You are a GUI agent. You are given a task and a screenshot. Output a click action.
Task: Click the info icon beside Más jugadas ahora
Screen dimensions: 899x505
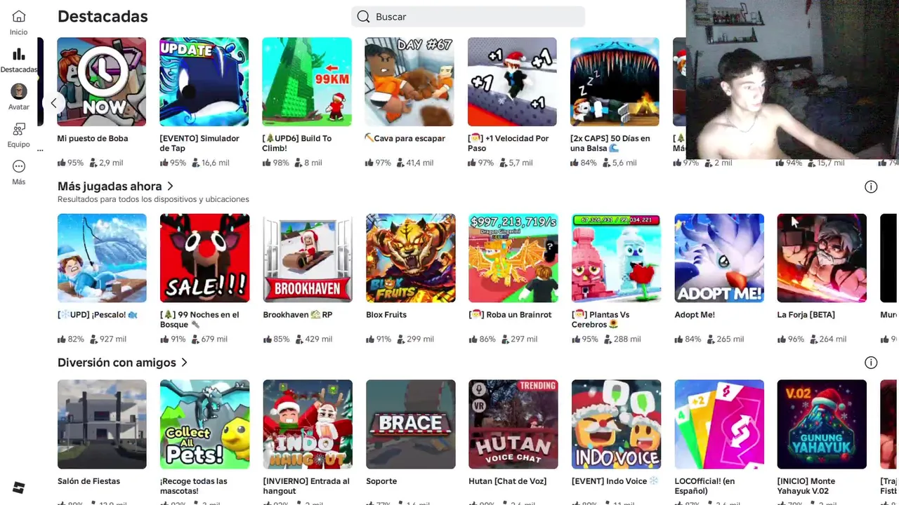(871, 187)
